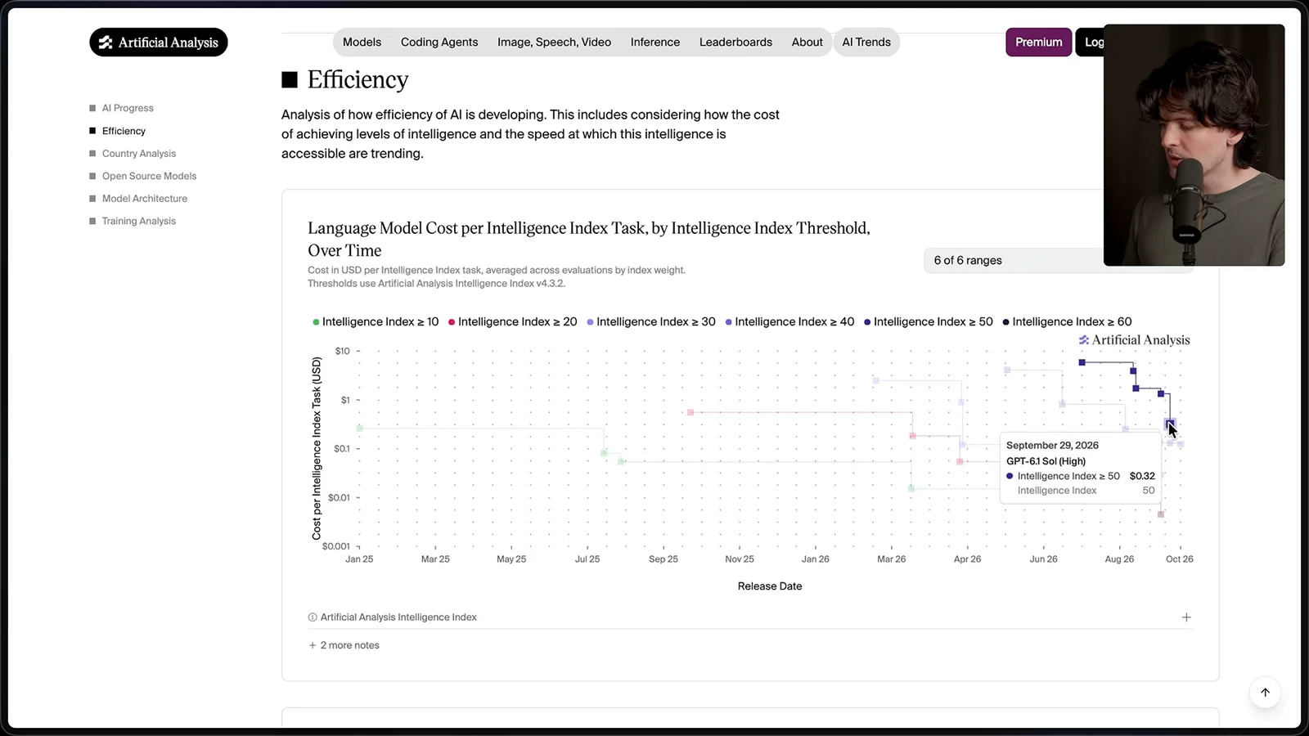The width and height of the screenshot is (1309, 736).
Task: Toggle the Intelligence Index ≥ 50 legend series
Action: click(x=929, y=322)
